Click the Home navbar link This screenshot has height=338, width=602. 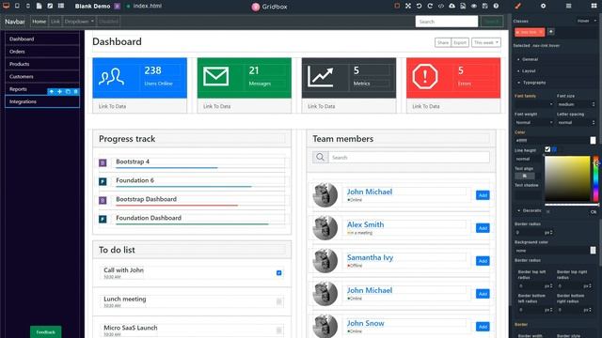tap(40, 22)
